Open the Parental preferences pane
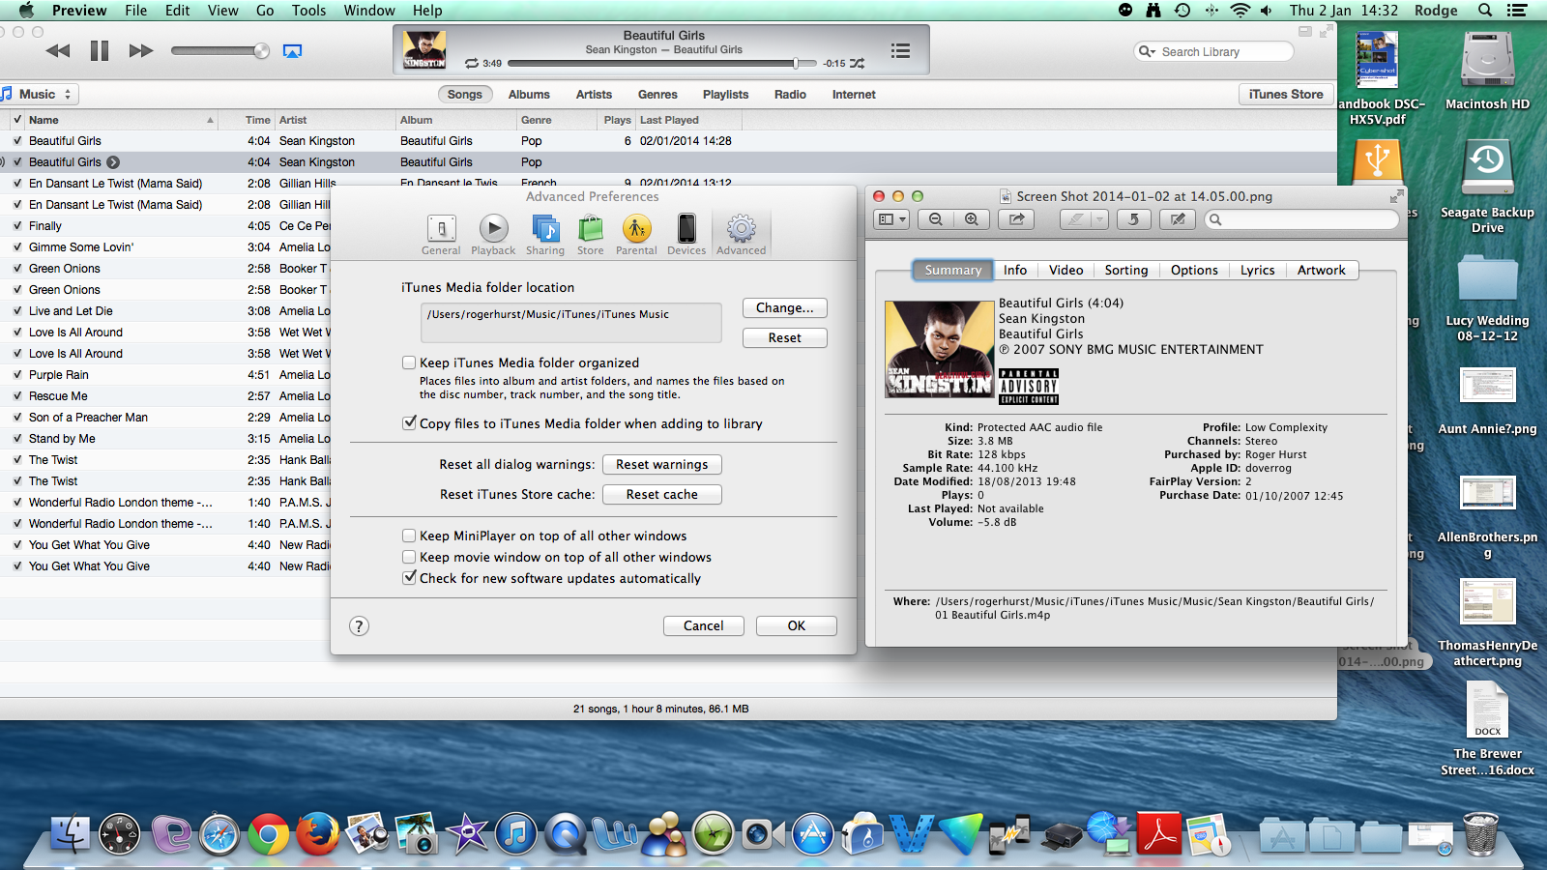Viewport: 1547px width, 870px height. coord(635,235)
